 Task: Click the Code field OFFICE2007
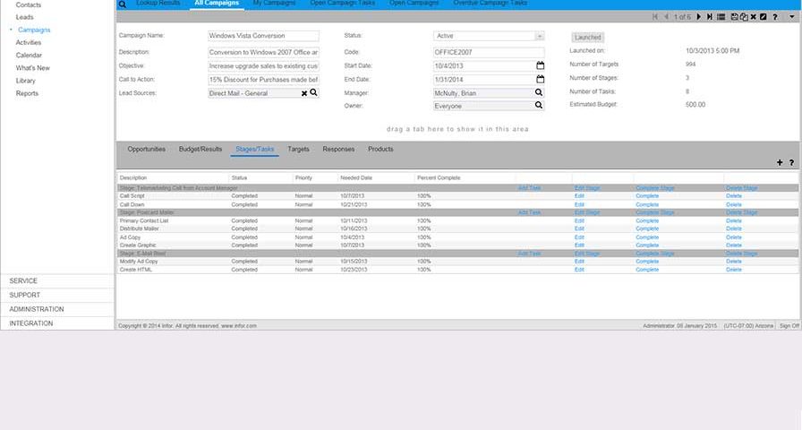point(489,52)
